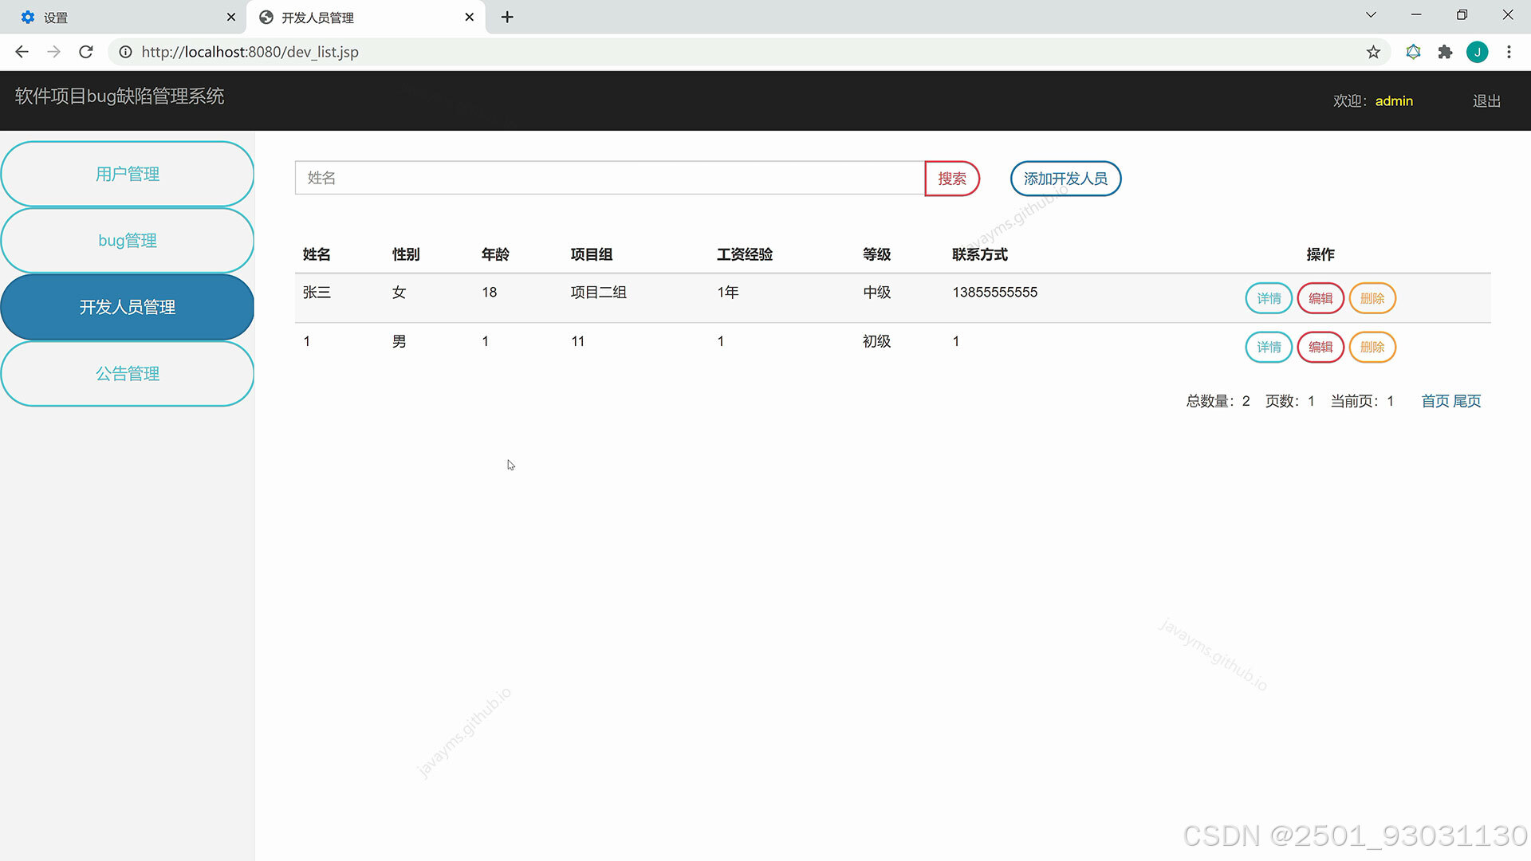Open the browser extensions puzzle icon
The height and width of the screenshot is (861, 1531).
pos(1445,52)
